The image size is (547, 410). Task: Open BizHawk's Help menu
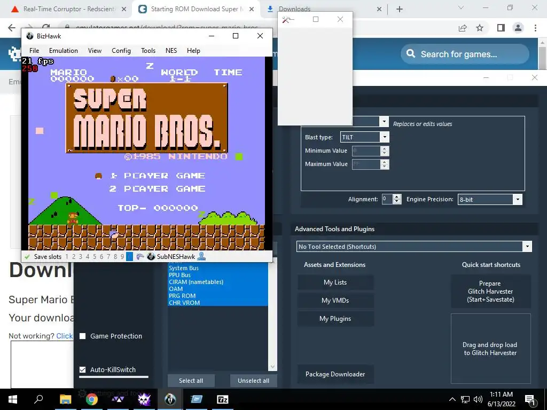pos(193,51)
